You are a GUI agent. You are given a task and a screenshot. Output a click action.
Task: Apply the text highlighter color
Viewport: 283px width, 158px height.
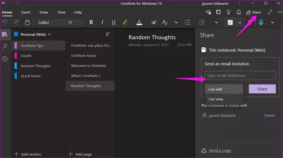click(x=125, y=22)
